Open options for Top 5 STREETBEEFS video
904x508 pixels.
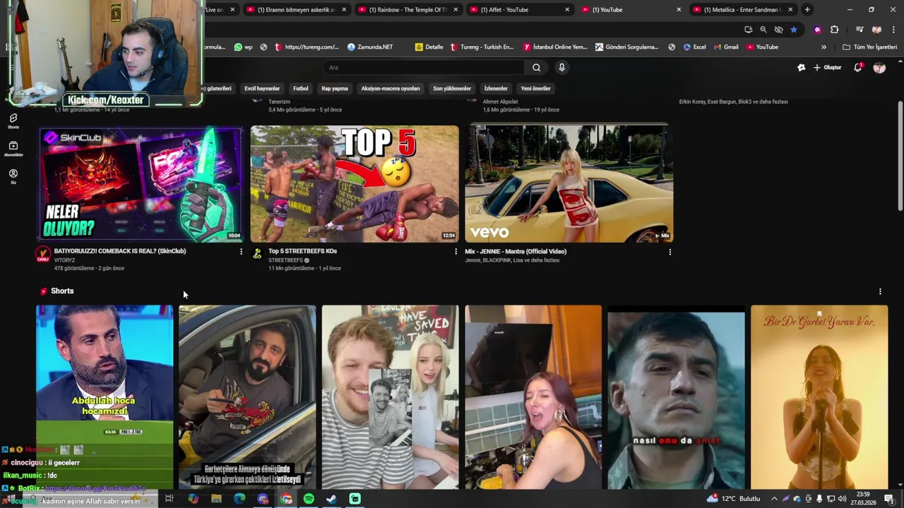click(x=456, y=252)
